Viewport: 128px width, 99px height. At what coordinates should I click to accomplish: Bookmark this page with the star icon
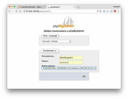pyautogui.click(x=100, y=11)
